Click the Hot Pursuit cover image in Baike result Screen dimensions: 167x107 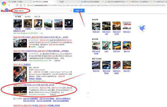pos(20,74)
